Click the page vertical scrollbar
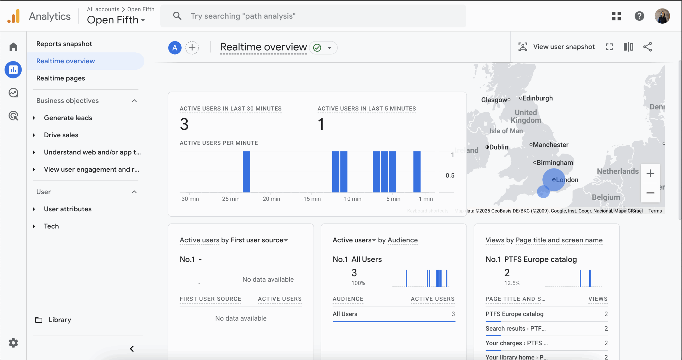 [x=680, y=140]
